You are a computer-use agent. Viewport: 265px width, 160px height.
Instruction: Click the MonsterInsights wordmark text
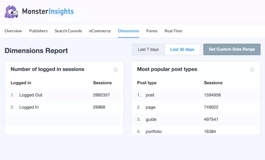coord(48,11)
